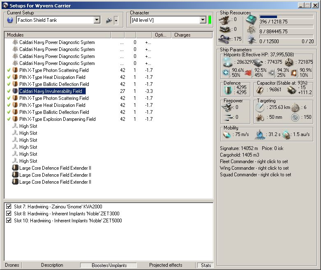321x270 pixels.
Task: Click the Stats button
Action: coord(206,265)
